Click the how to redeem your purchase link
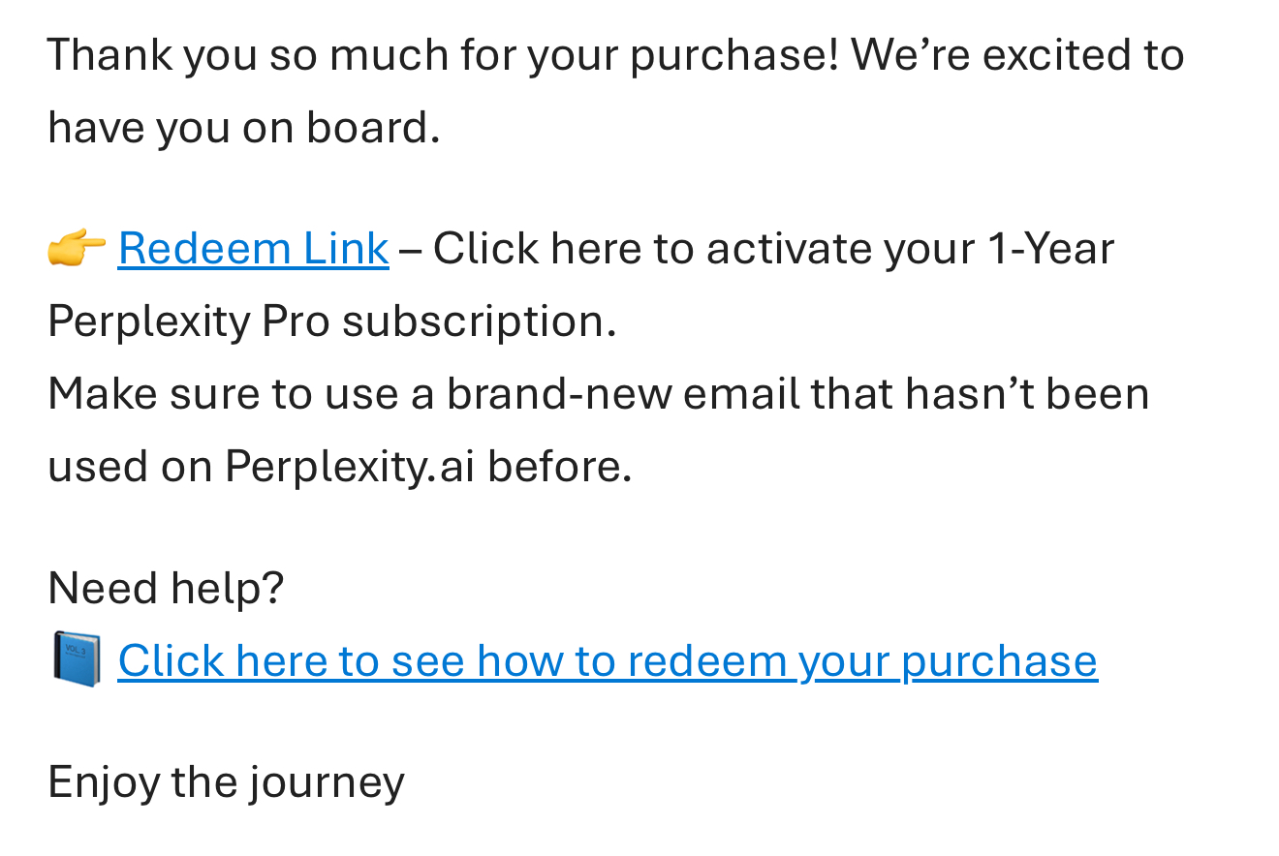Screen dimensions: 1279x856 click(608, 661)
